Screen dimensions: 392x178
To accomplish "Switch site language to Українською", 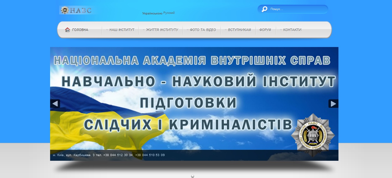I will (152, 13).
